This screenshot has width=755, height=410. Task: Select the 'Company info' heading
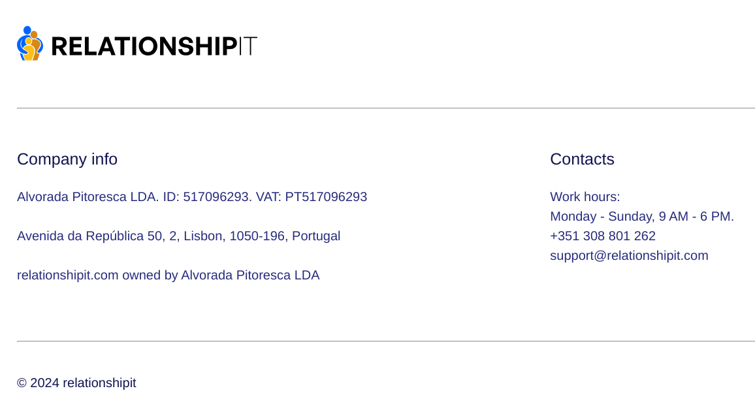[67, 159]
